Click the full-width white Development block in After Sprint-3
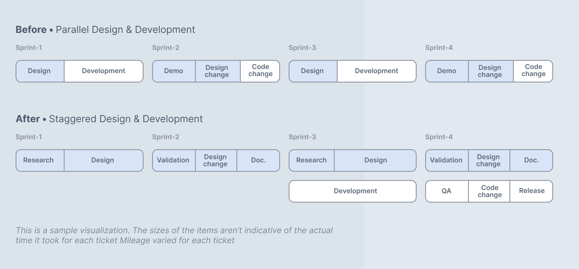 pos(353,191)
